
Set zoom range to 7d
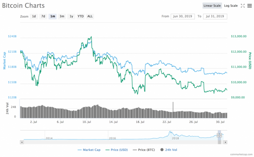point(43,16)
